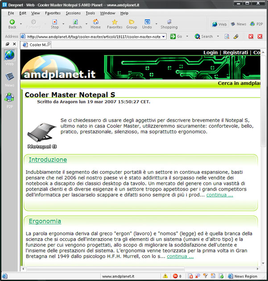Open the address bar URL dropdown
The height and width of the screenshot is (281, 268).
click(164, 37)
